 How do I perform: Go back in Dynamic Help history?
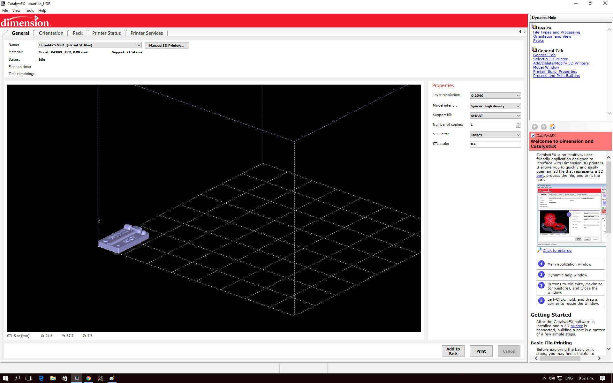(535, 127)
